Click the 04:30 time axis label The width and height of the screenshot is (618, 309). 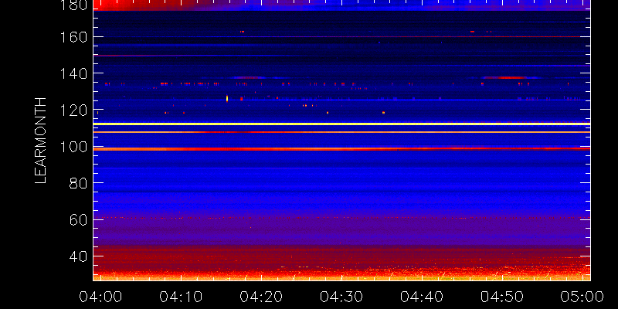click(x=341, y=297)
